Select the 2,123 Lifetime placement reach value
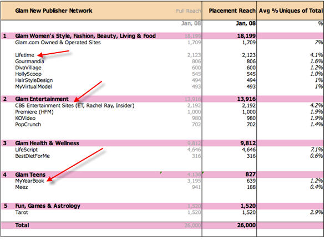This screenshot has height=241, width=325. (x=248, y=55)
